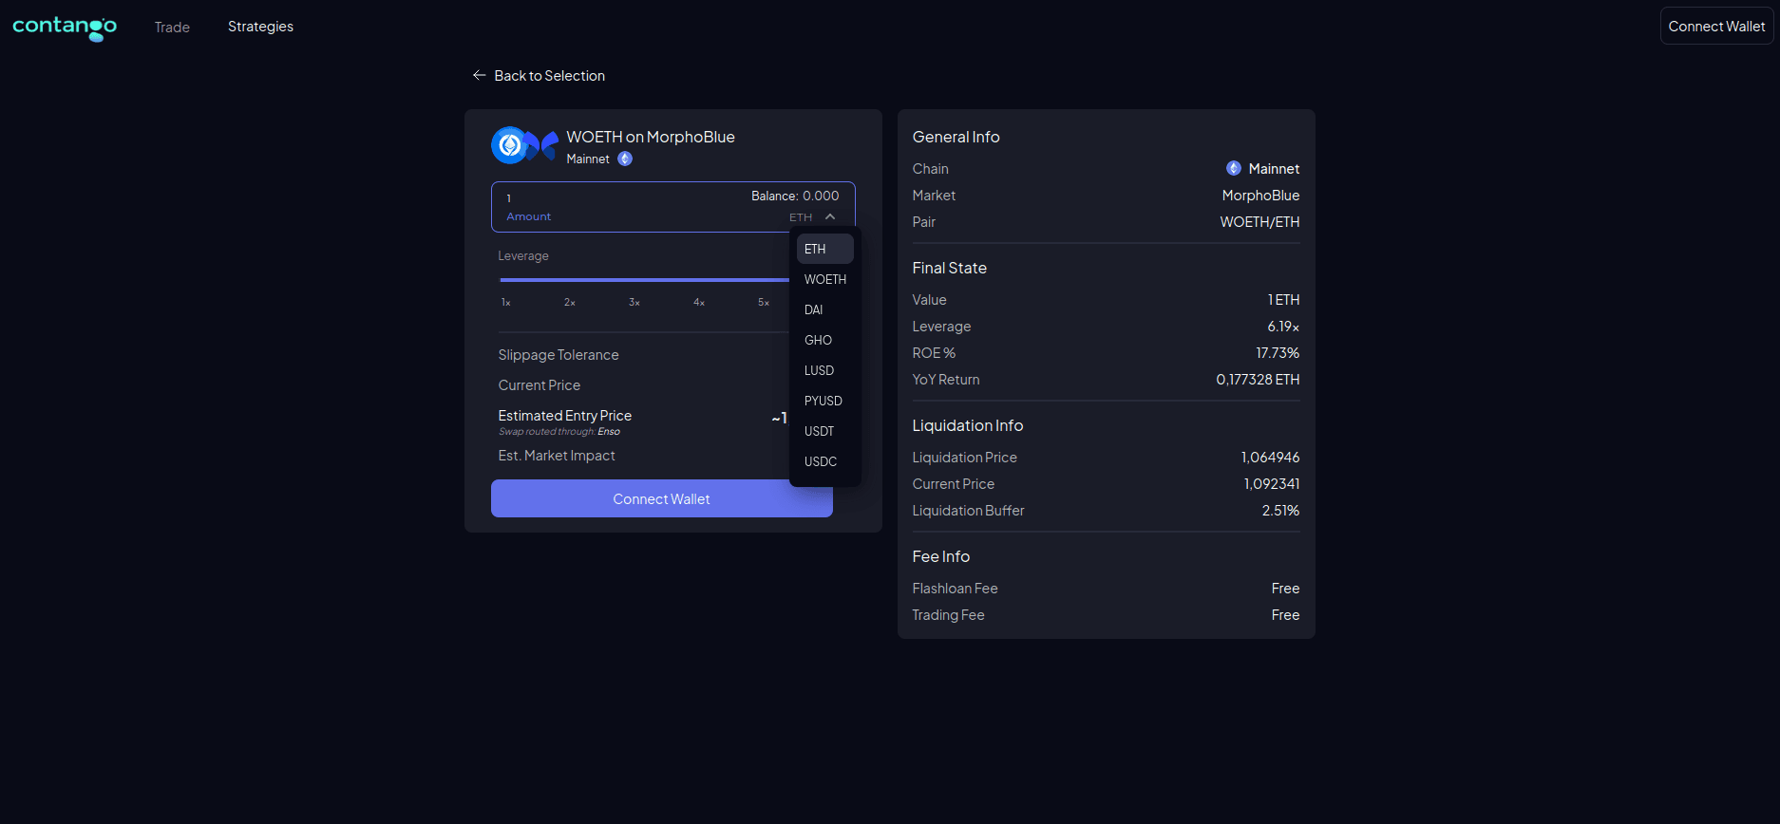The height and width of the screenshot is (824, 1780).
Task: Pick PYUSD from the currency list
Action: tap(824, 401)
